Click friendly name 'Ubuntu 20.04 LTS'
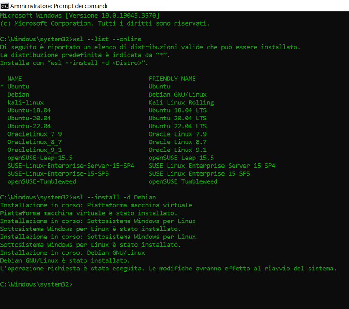Image resolution: width=349 pixels, height=309 pixels. pos(177,118)
